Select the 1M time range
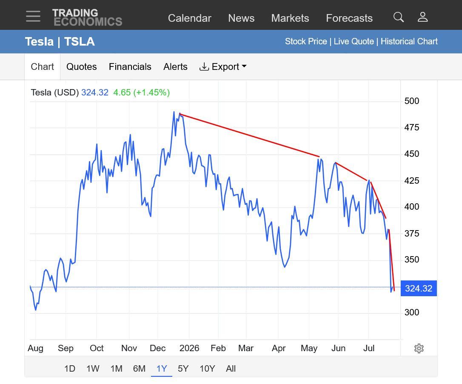 tap(117, 369)
